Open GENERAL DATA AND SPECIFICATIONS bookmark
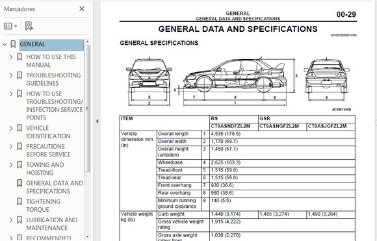377x241 pixels. pos(55,187)
